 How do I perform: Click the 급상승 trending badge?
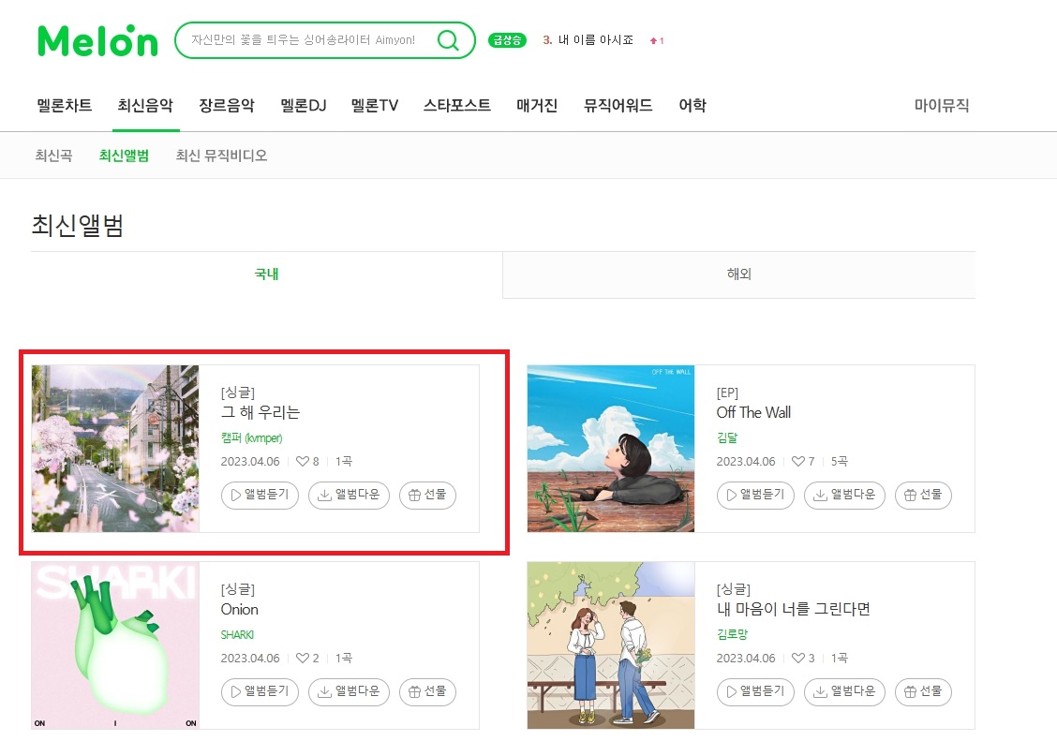(x=507, y=40)
